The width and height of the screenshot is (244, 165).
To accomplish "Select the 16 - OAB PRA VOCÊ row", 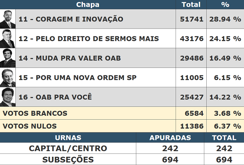I will pyautogui.click(x=122, y=97).
